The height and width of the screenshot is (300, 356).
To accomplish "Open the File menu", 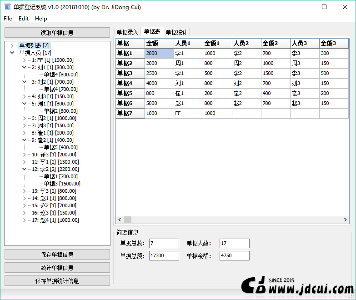I will click(8, 18).
